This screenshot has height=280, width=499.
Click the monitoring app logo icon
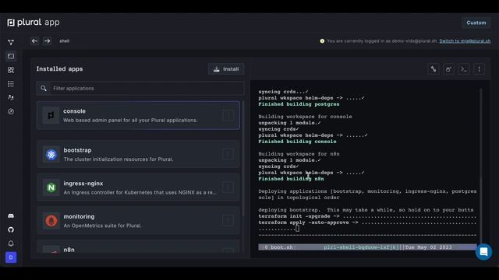click(51, 221)
